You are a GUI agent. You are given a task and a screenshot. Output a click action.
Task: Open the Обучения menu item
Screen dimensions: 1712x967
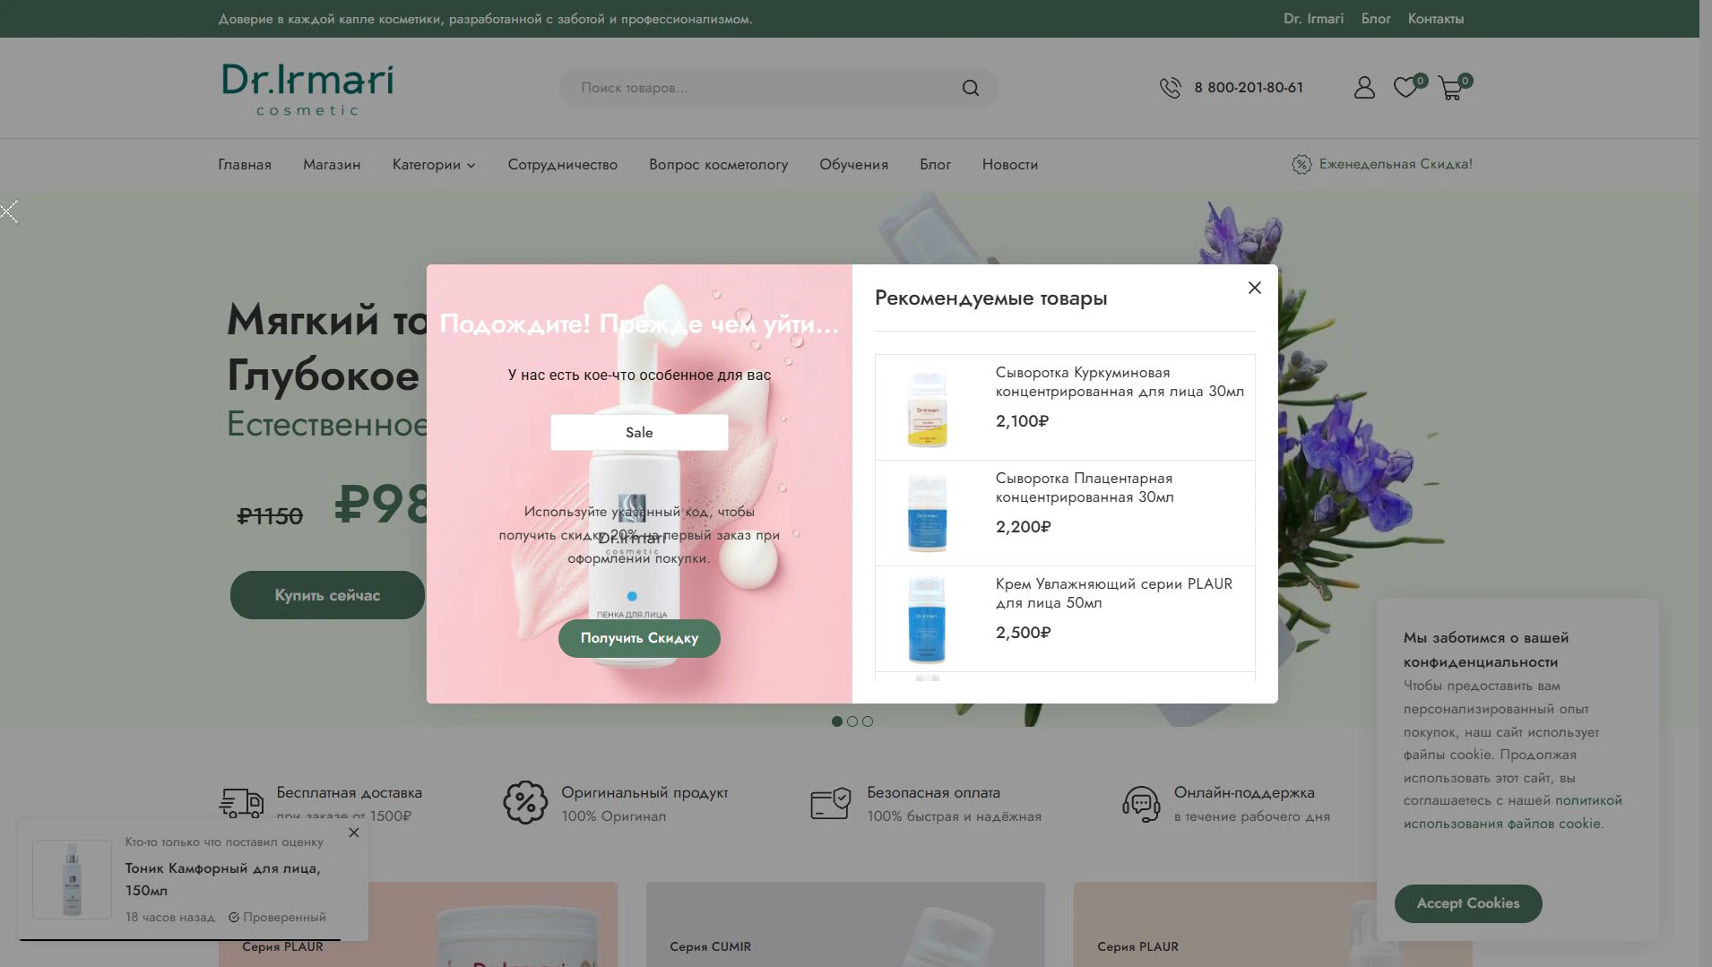click(854, 165)
